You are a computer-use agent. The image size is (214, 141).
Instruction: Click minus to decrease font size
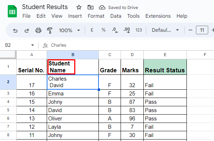[190, 30]
